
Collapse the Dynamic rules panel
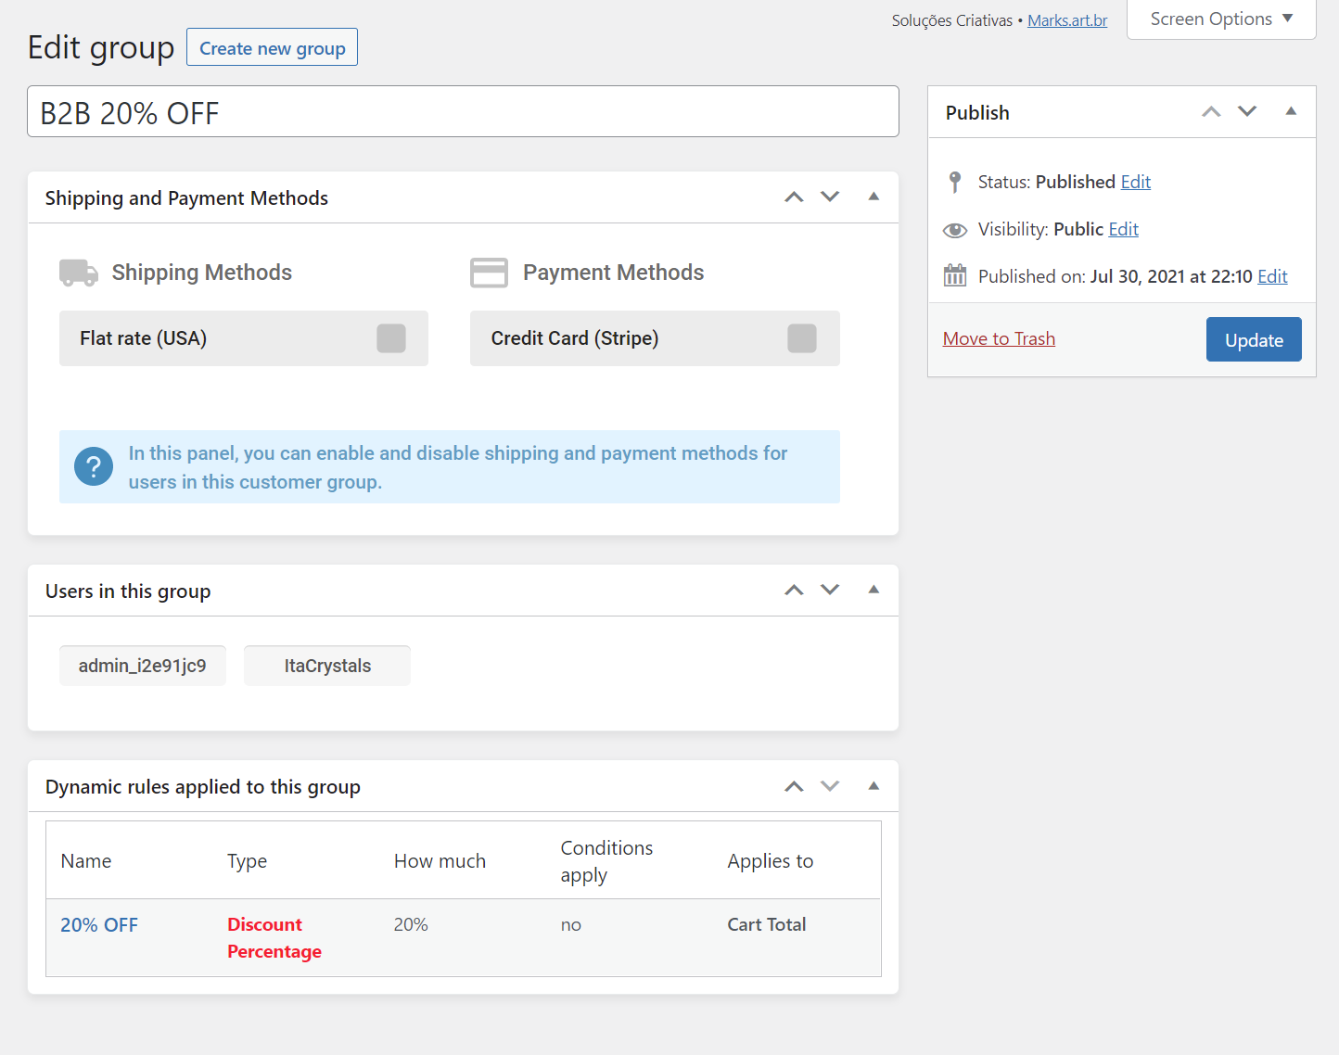pyautogui.click(x=874, y=786)
